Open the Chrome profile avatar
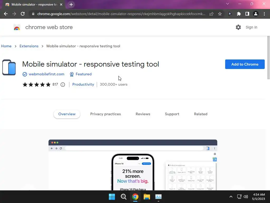Viewport: 270px width, 203px height. [x=256, y=14]
